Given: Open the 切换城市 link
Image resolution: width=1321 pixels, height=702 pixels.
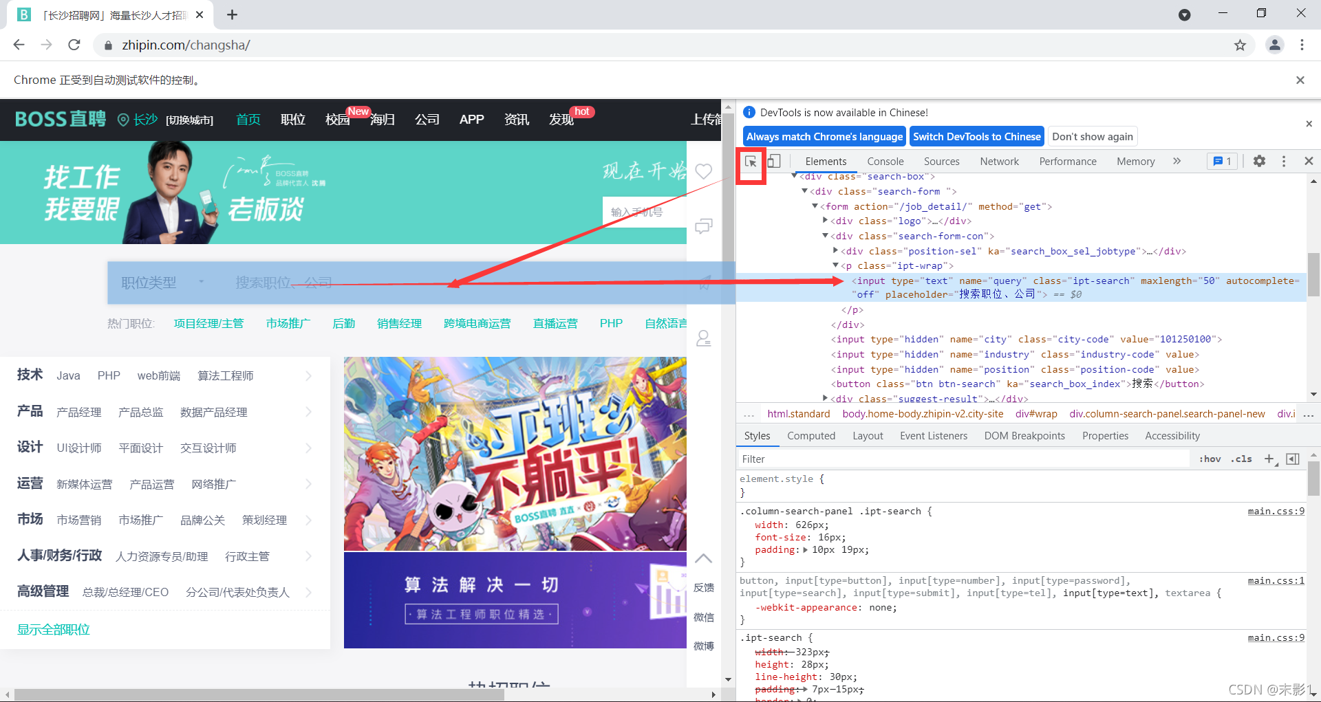Looking at the screenshot, I should point(189,120).
